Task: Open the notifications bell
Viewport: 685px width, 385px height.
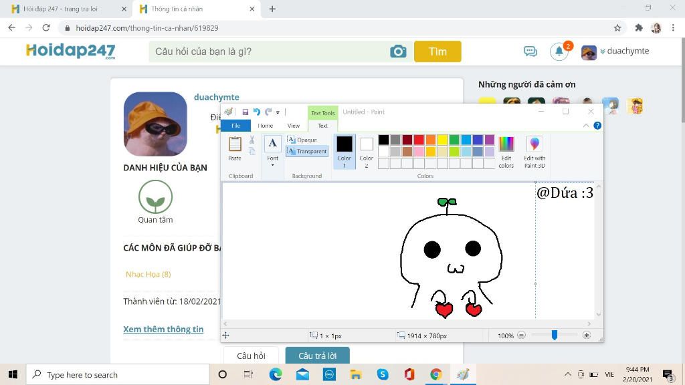Action: pos(559,51)
